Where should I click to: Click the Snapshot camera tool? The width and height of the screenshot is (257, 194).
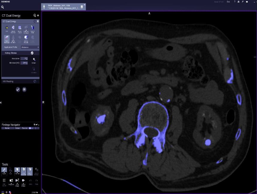pyautogui.click(x=11, y=181)
